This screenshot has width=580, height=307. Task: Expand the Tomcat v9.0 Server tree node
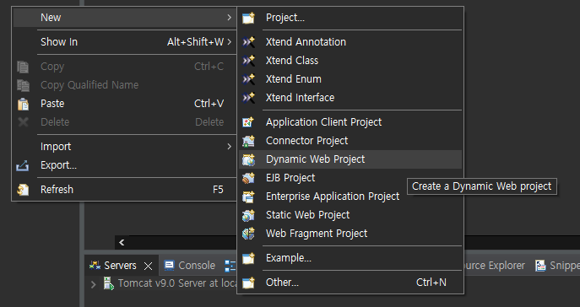click(x=93, y=284)
